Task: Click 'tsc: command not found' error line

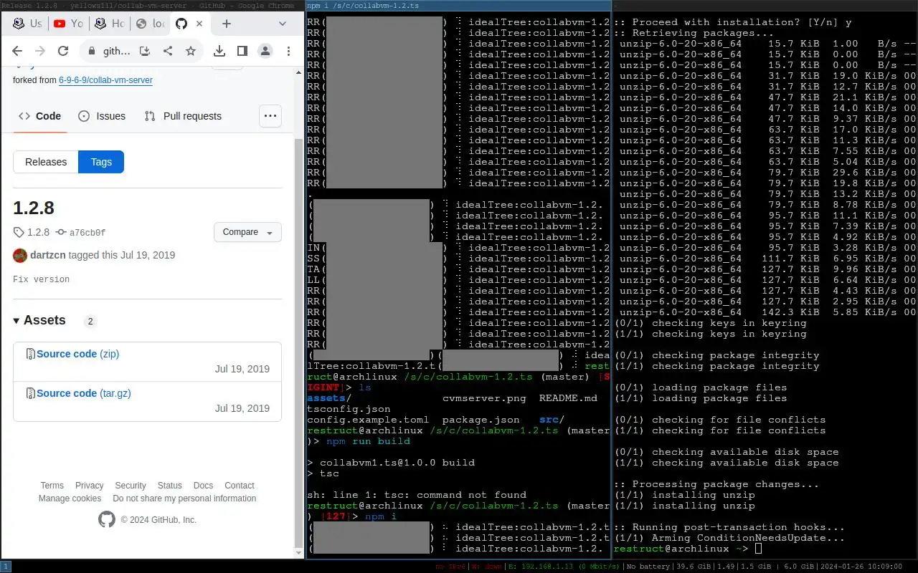Action: 417,495
